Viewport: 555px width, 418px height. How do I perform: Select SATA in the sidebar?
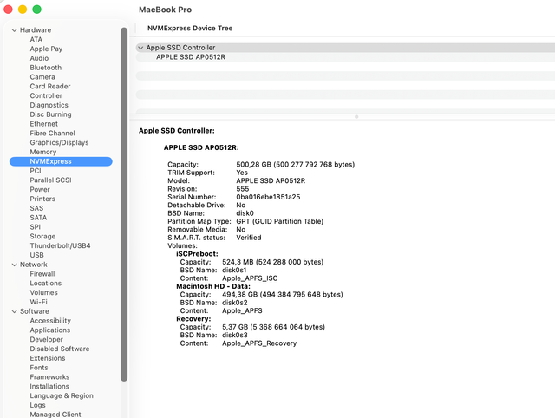click(38, 218)
